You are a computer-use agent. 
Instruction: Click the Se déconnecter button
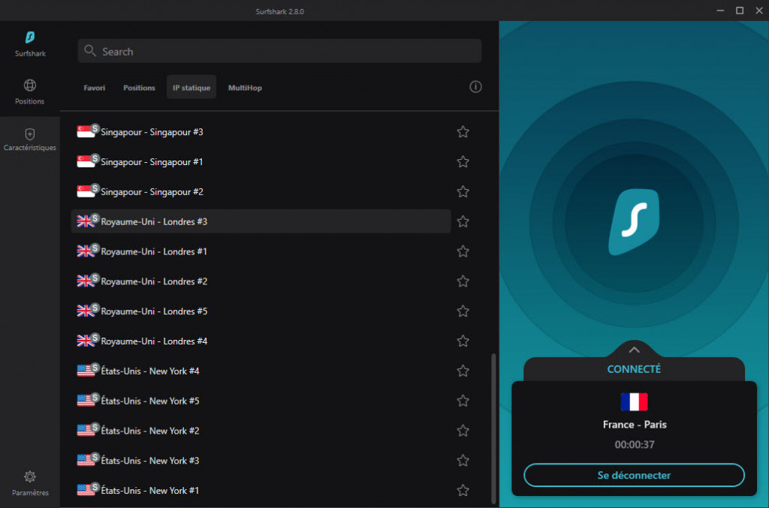(634, 475)
